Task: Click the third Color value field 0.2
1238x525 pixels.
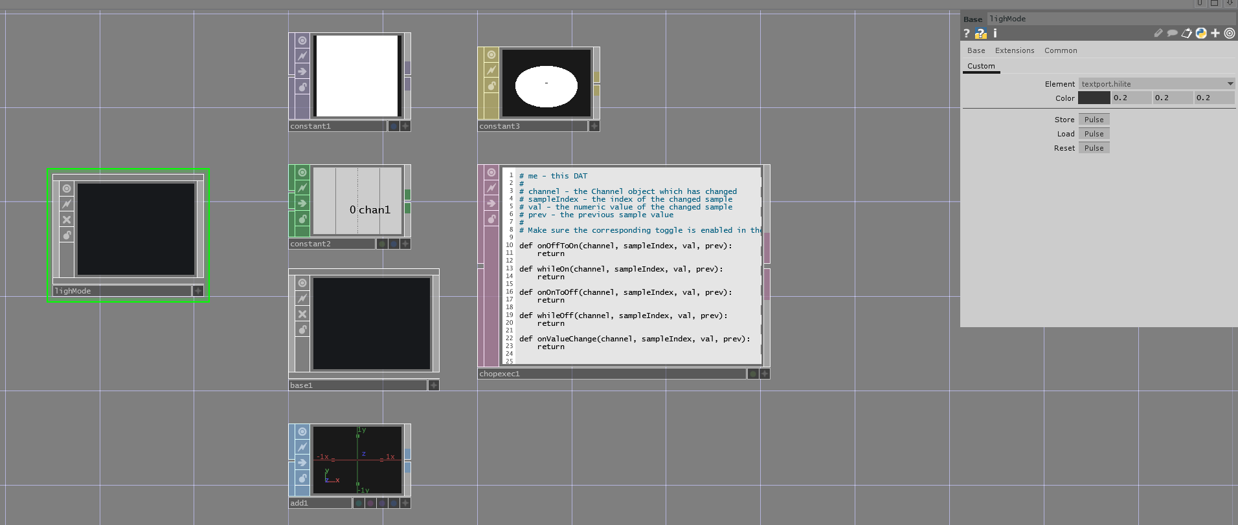Action: coord(1214,98)
